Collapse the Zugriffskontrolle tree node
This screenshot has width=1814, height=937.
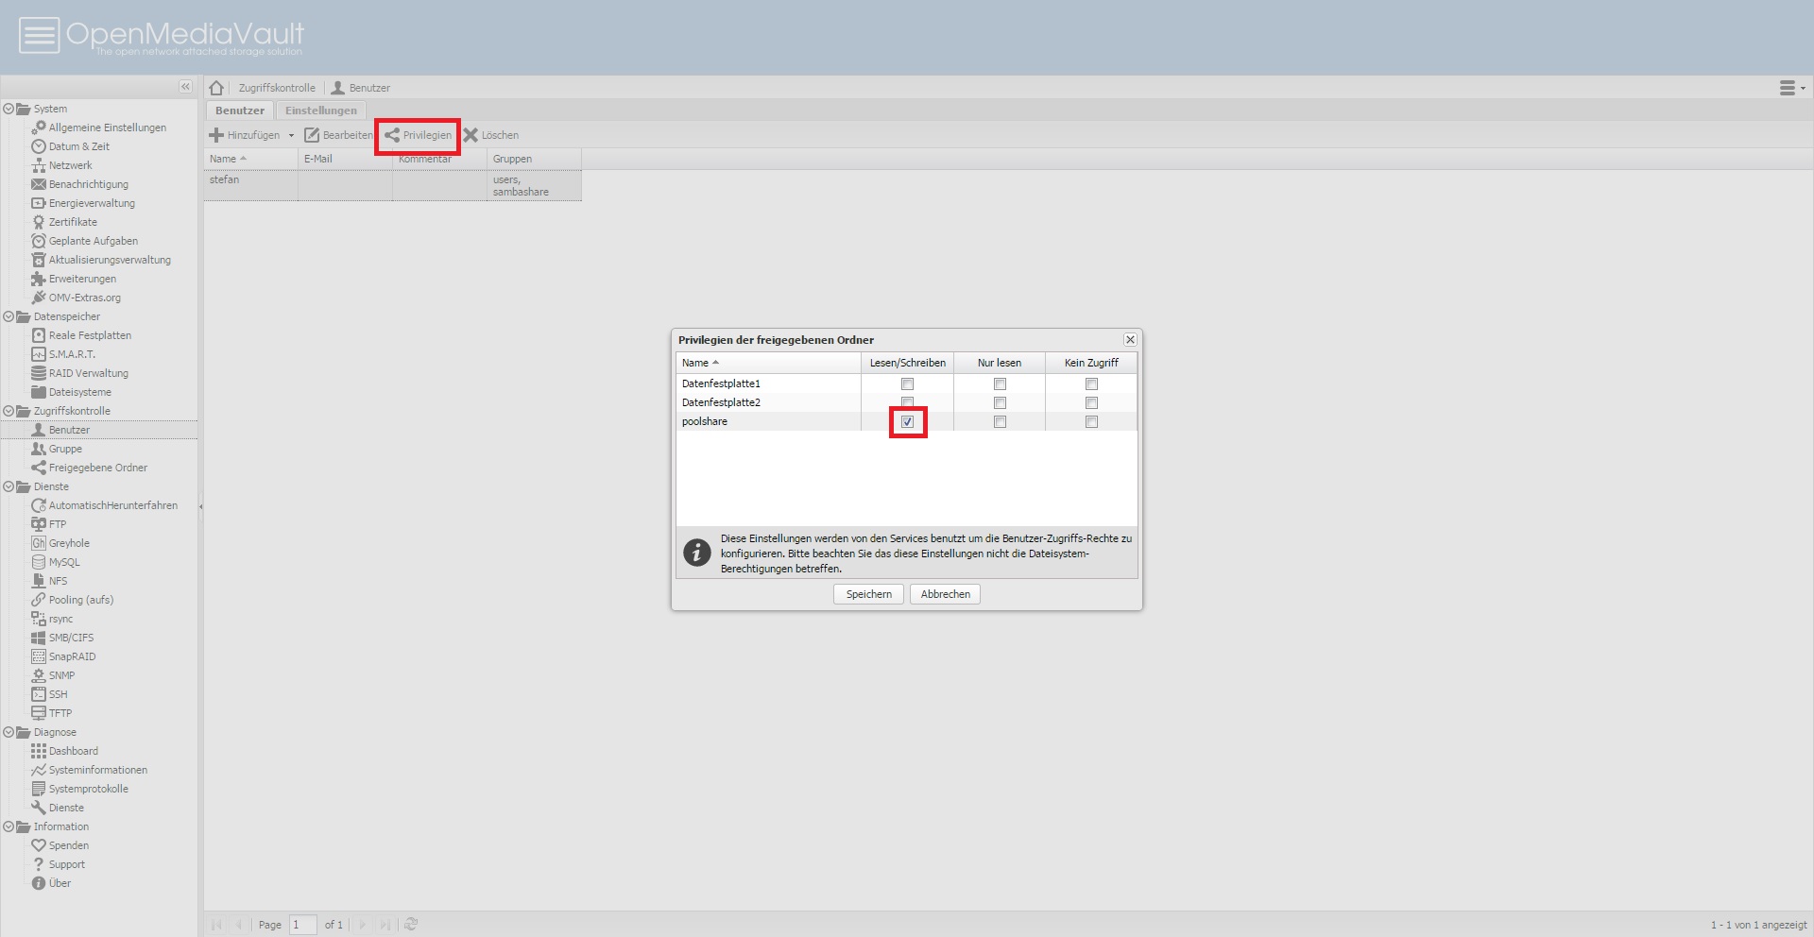click(x=9, y=411)
